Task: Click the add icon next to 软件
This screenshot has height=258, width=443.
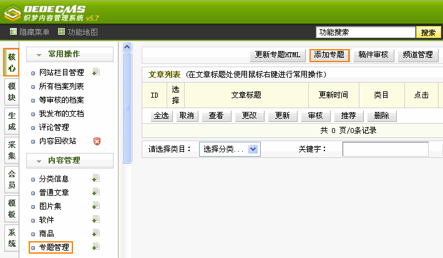Action: tap(96, 219)
